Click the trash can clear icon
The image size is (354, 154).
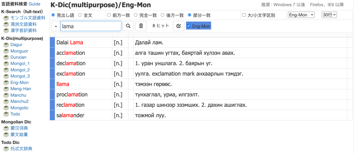tap(141, 26)
